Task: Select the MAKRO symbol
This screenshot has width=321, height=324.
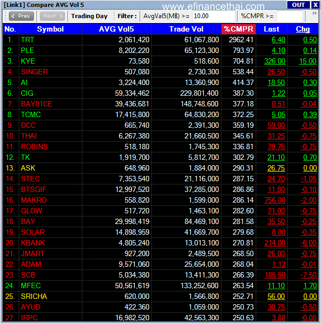Action: [34, 200]
